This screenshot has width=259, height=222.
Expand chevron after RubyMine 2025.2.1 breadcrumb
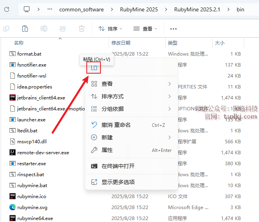(228, 9)
